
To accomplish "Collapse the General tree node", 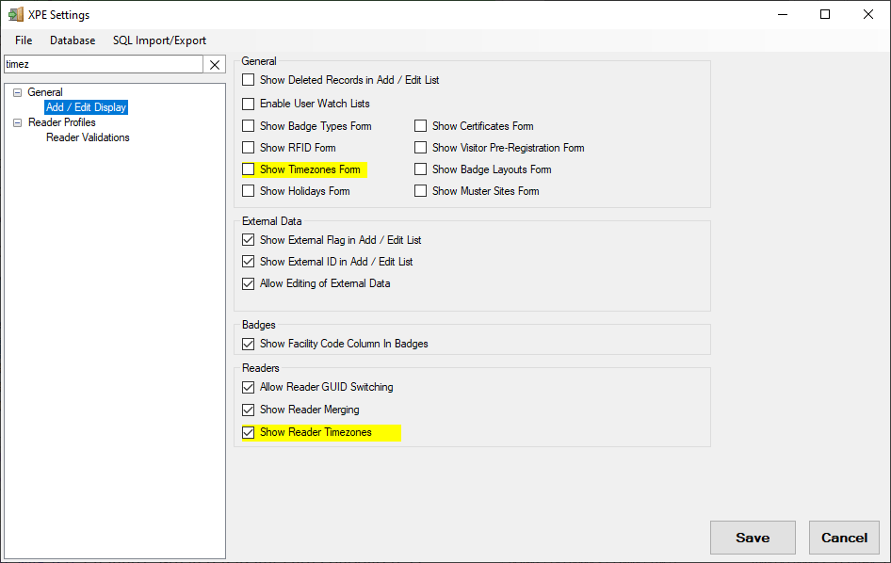I will click(x=18, y=92).
